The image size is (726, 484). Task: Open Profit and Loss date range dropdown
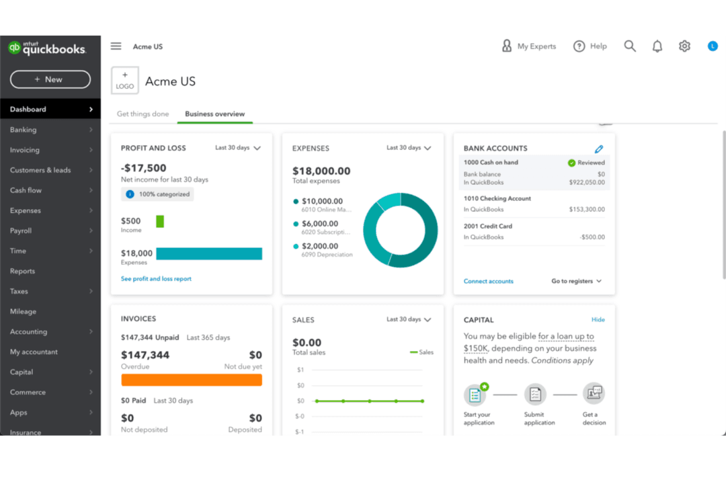click(x=238, y=148)
